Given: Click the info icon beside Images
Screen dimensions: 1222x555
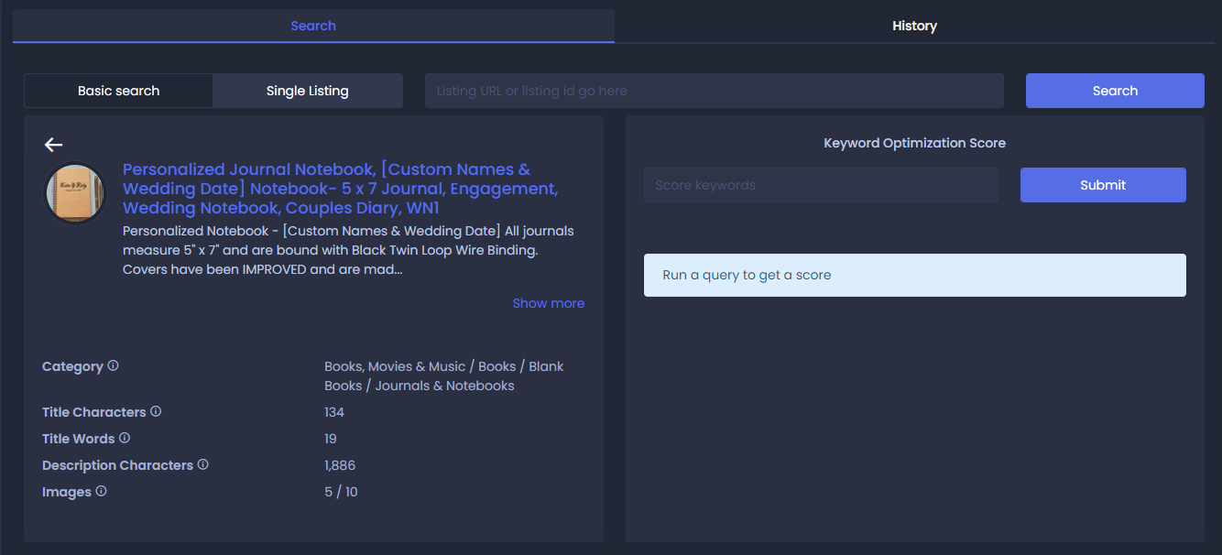Looking at the screenshot, I should (x=102, y=491).
